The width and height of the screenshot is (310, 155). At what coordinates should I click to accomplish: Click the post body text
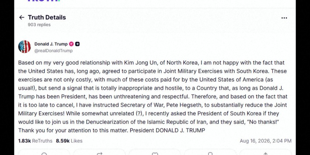click(x=153, y=97)
